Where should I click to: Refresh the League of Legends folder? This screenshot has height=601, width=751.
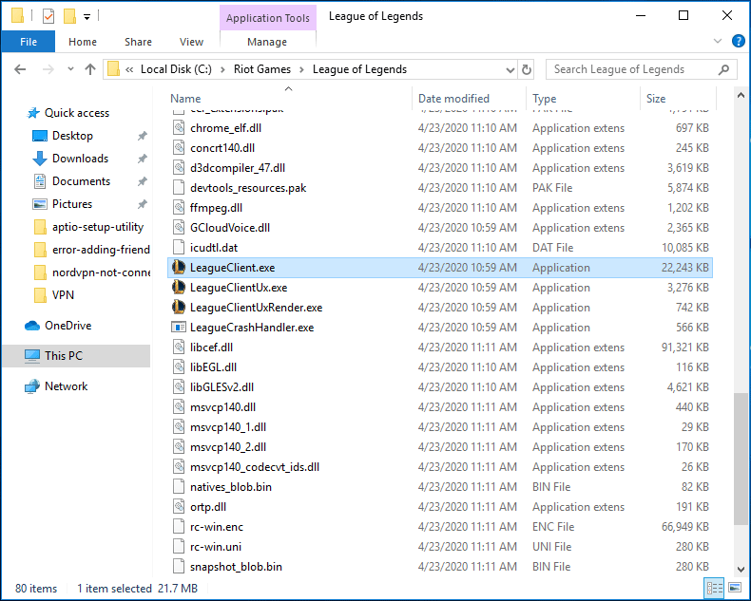(x=526, y=70)
